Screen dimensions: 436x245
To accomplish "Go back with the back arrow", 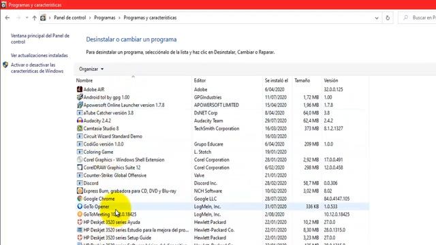I will 7,18.
